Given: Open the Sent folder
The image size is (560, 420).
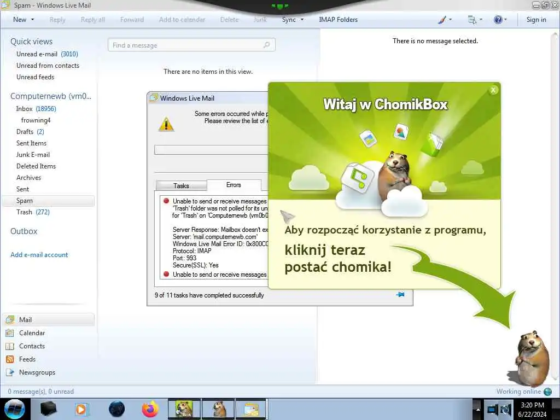Looking at the screenshot, I should 22,189.
